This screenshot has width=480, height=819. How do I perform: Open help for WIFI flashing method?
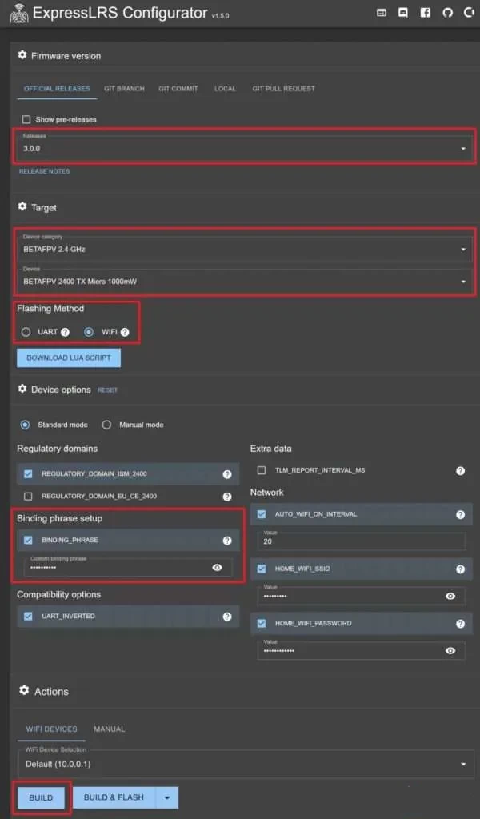[x=124, y=332]
